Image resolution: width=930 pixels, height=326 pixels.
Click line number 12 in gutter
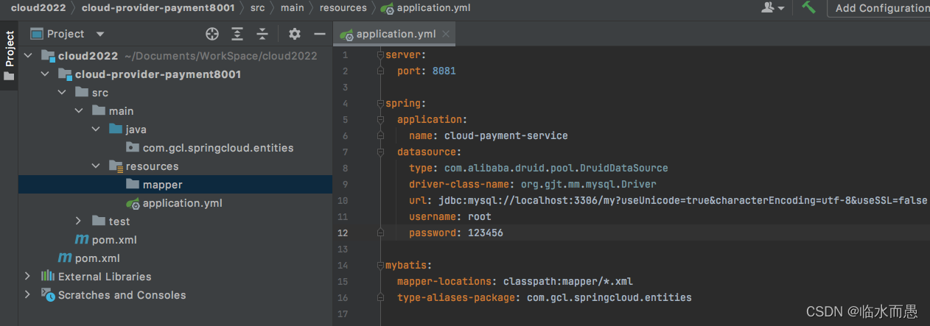pyautogui.click(x=343, y=233)
